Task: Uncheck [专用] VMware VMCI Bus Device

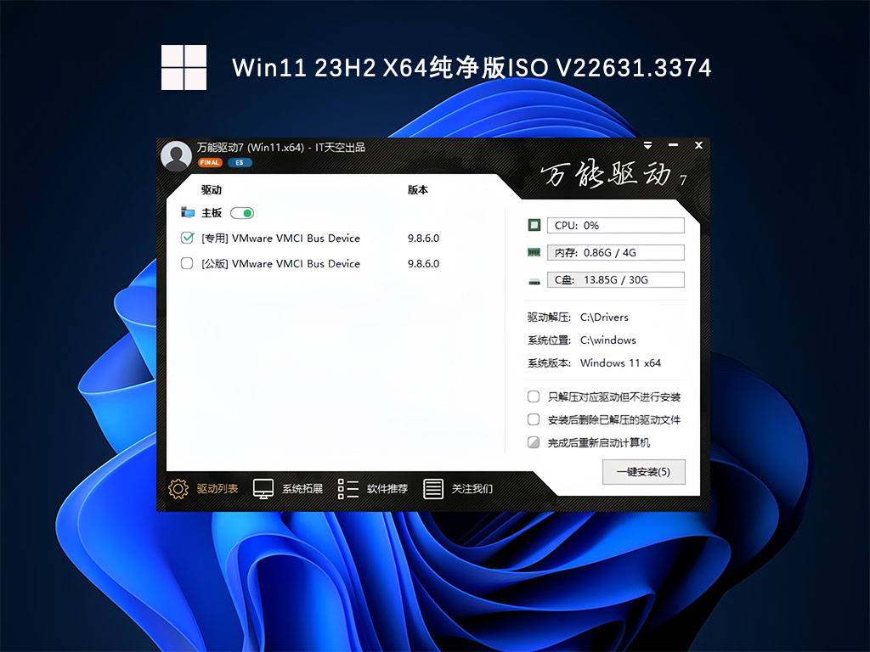Action: (x=188, y=239)
